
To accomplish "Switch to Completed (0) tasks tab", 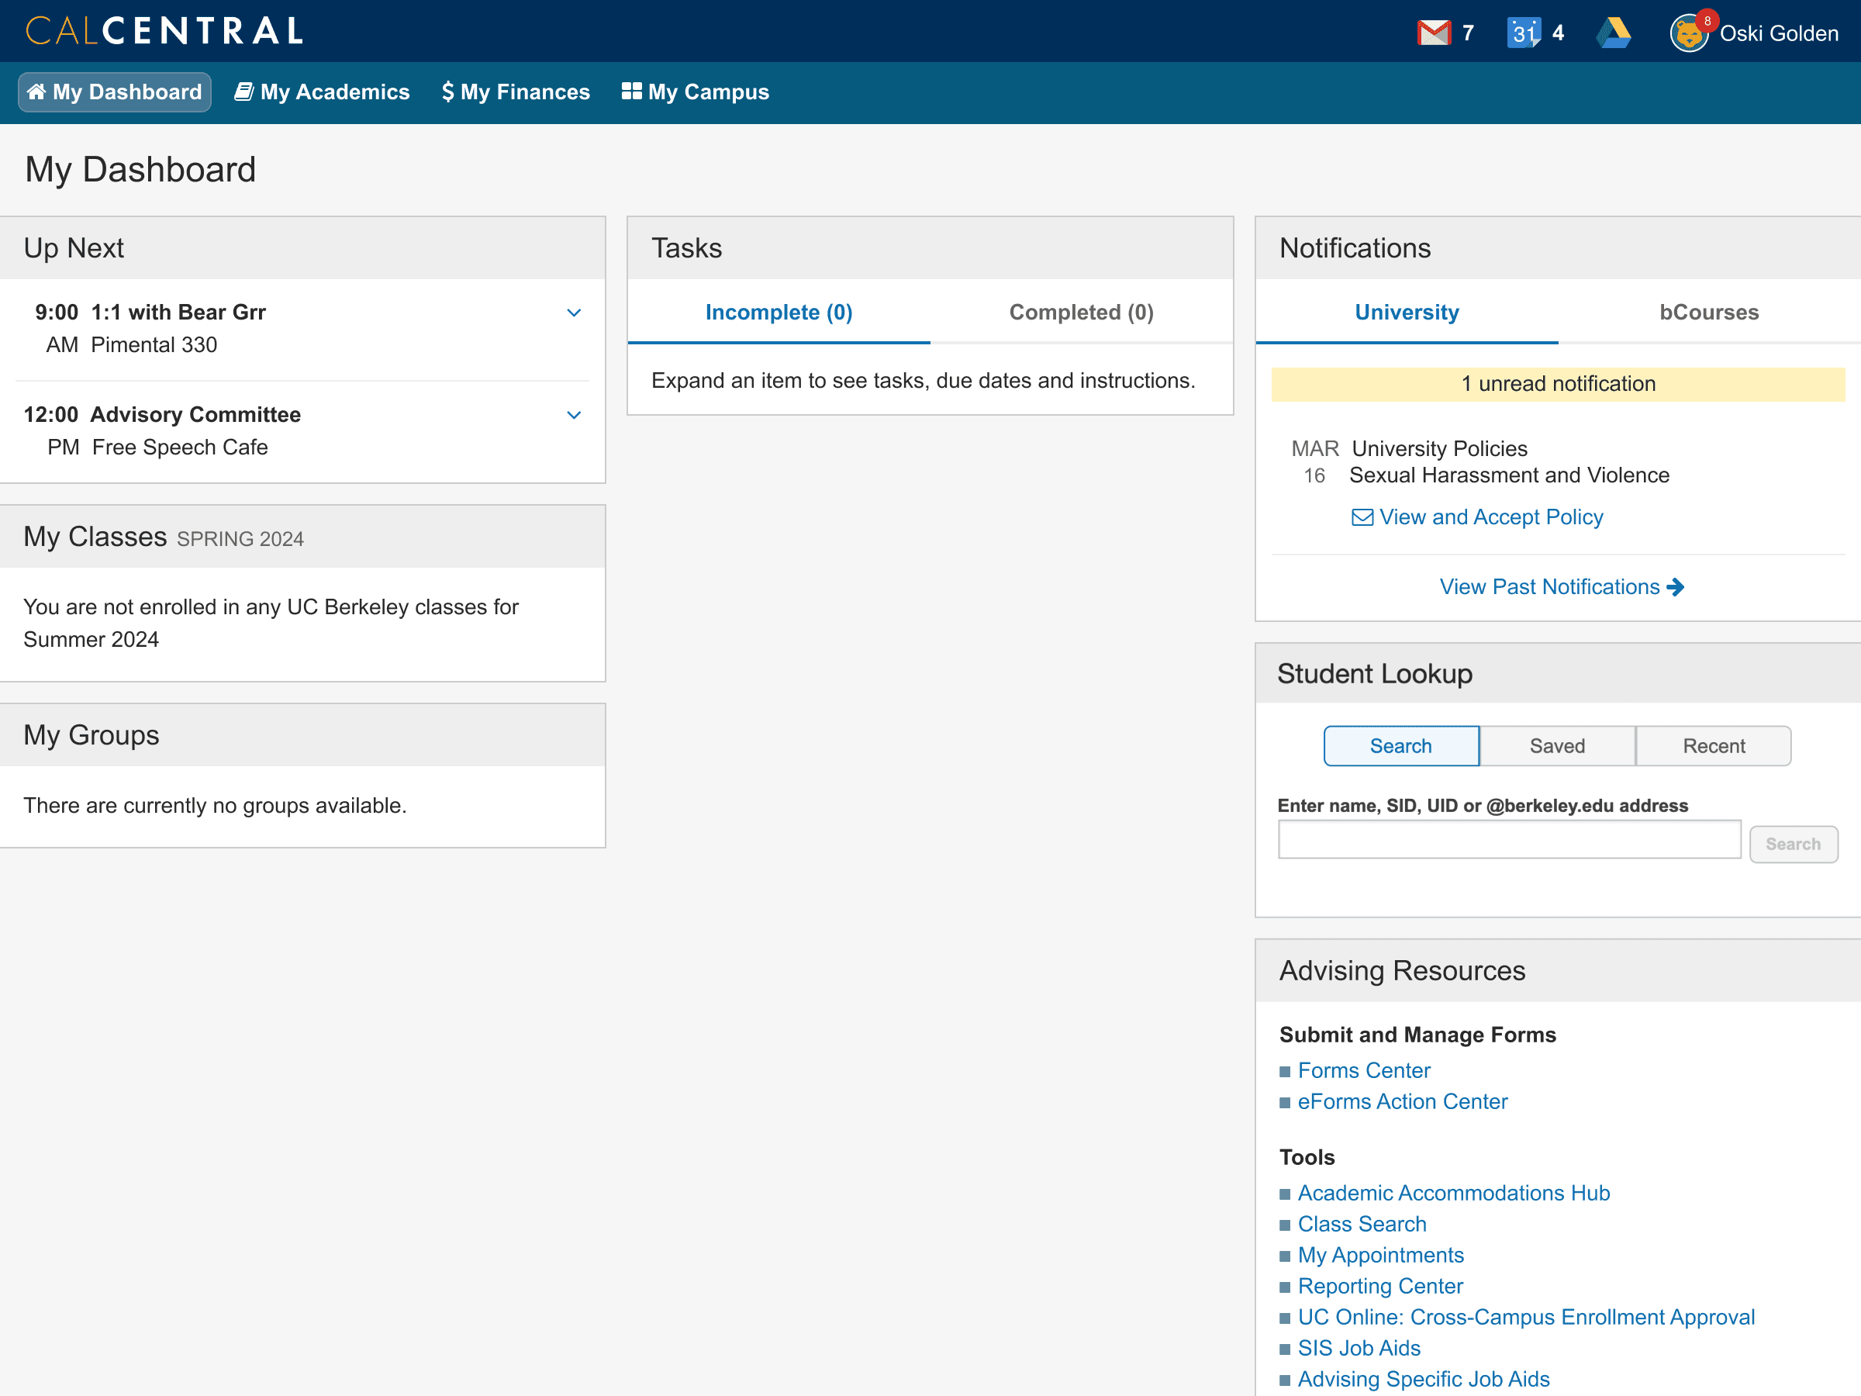I will coord(1081,313).
